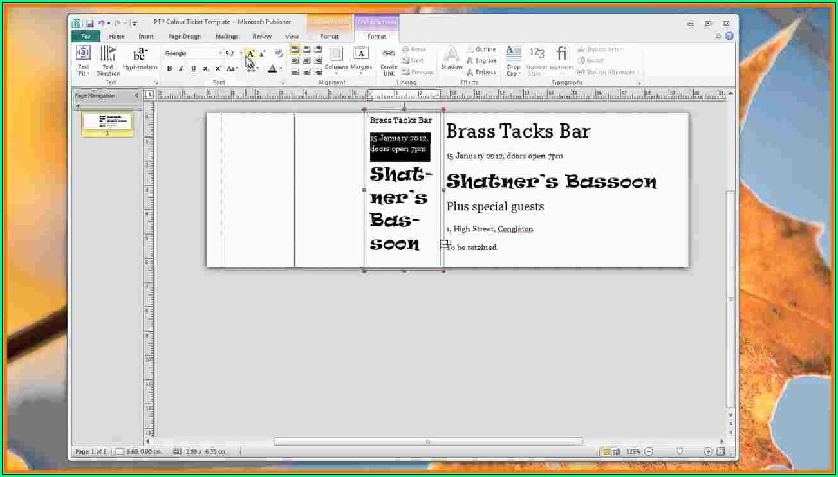
Task: Expand the Drop Cap dropdown
Action: [513, 73]
